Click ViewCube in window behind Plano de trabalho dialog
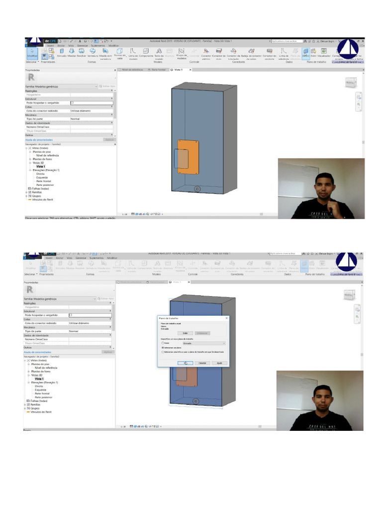The width and height of the screenshot is (382, 510). [x=349, y=295]
